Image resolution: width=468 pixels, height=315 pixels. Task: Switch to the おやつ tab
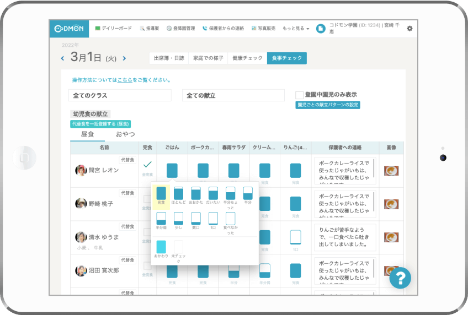pos(125,134)
